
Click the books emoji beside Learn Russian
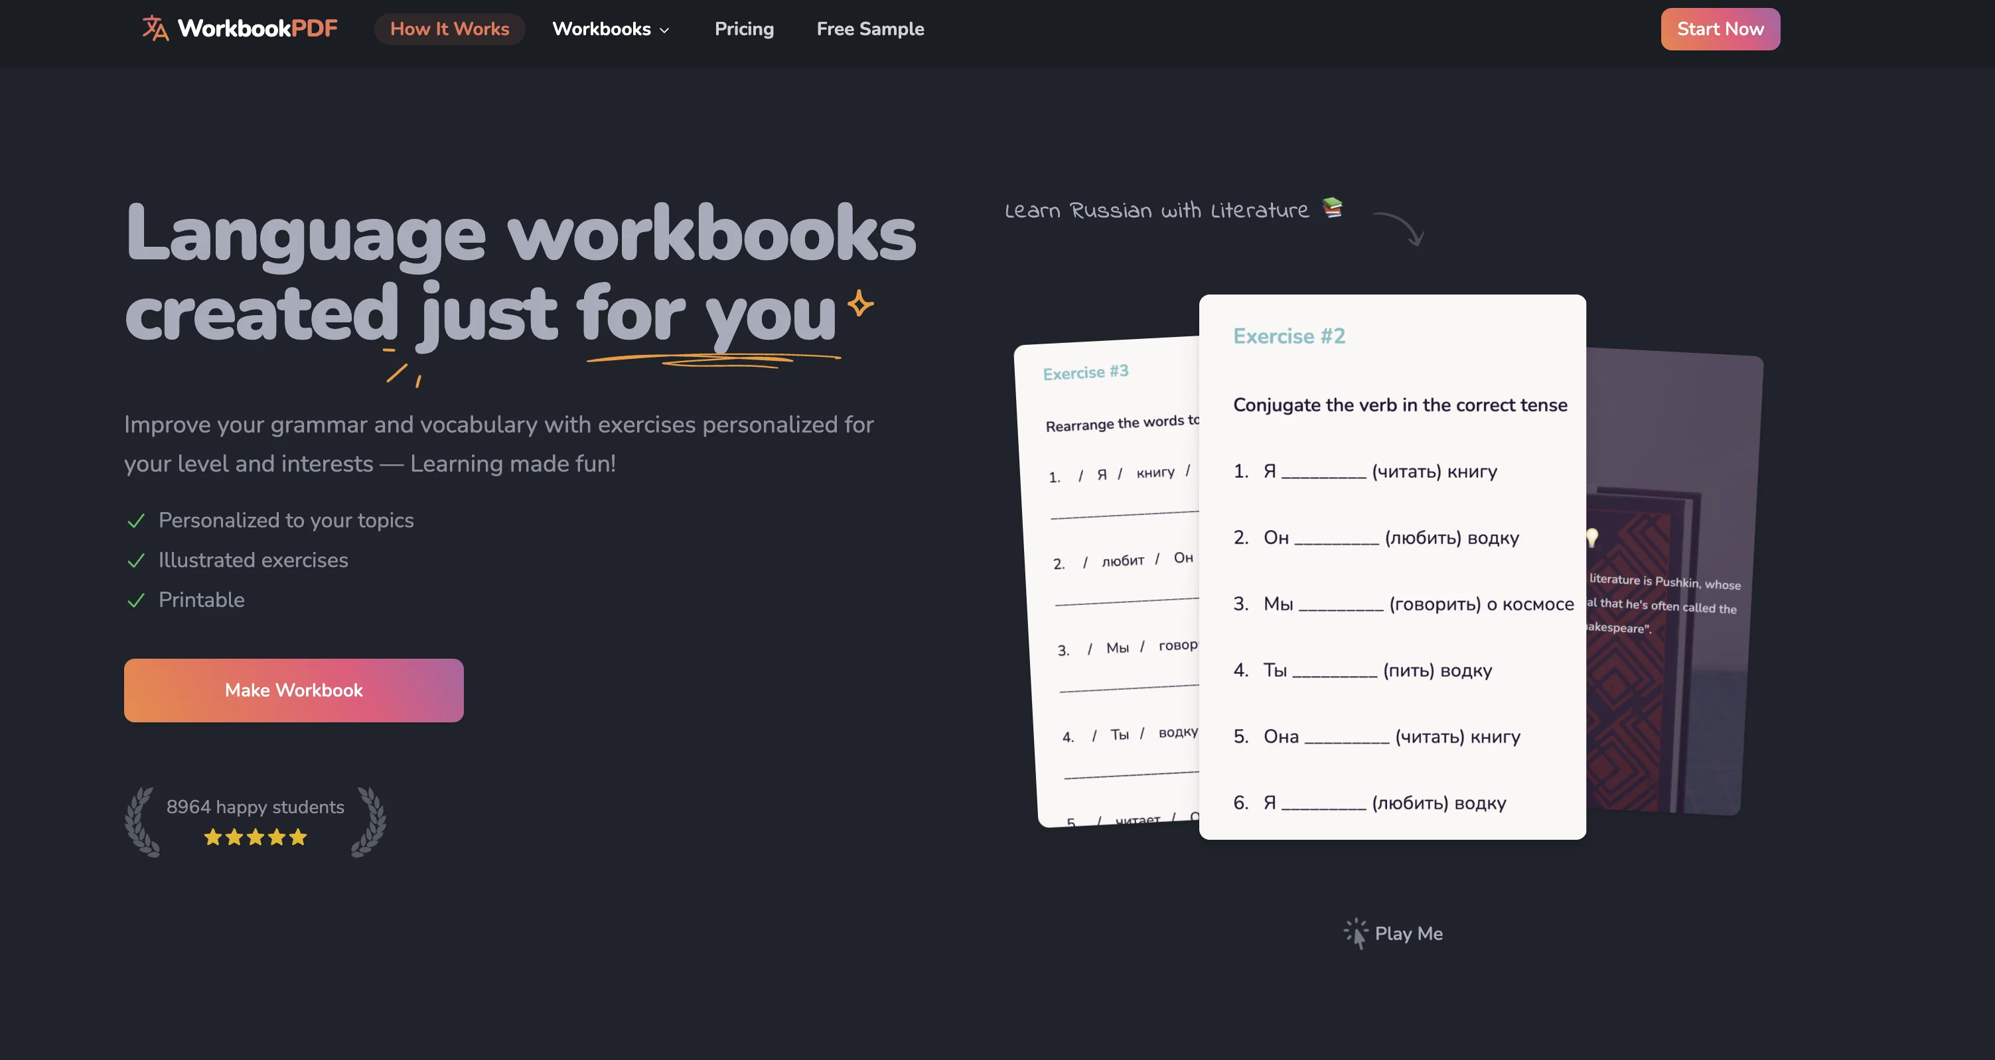pos(1332,208)
